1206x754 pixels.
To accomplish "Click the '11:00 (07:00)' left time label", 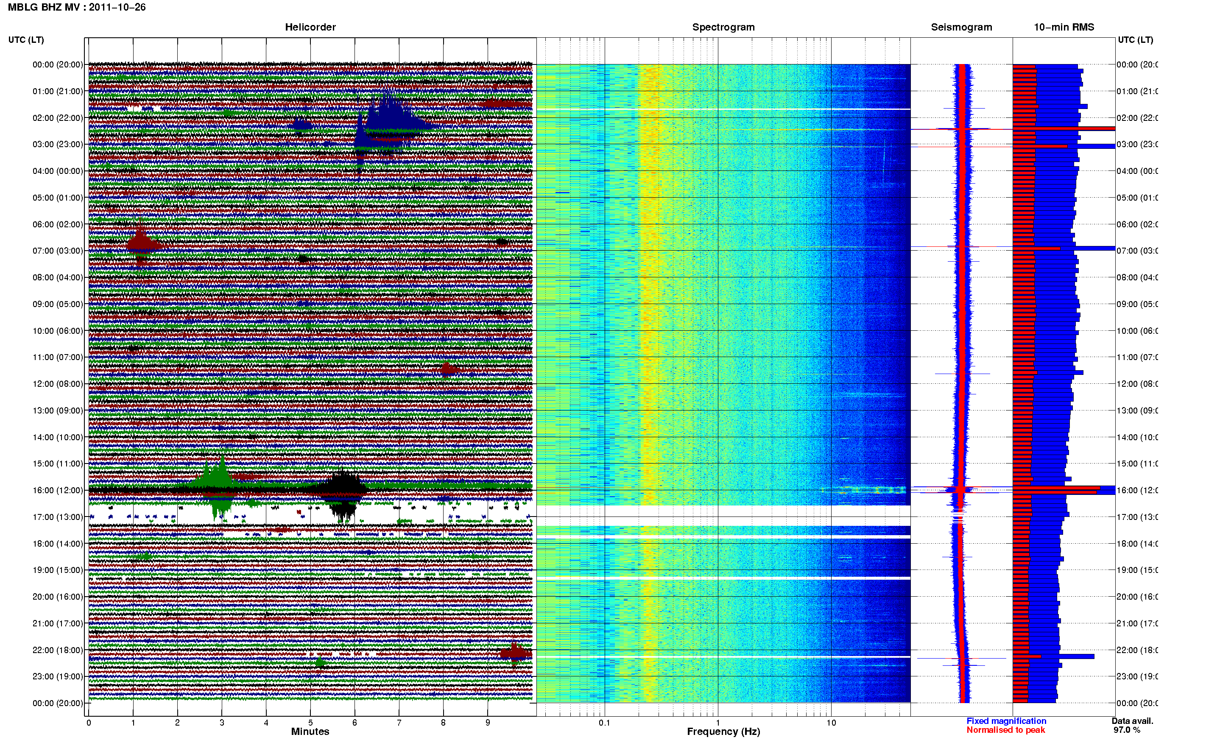I will [58, 357].
